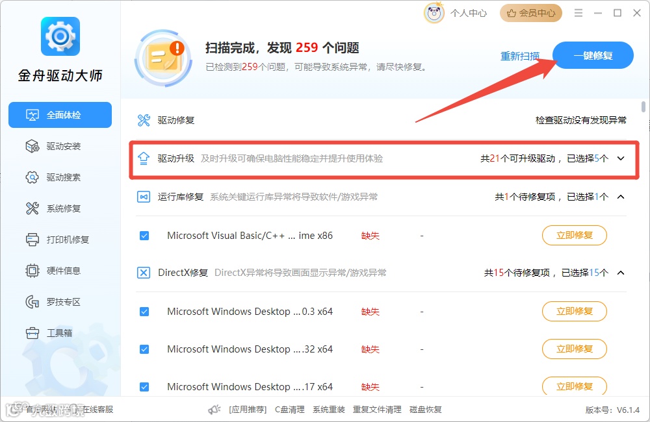Click 立即修复 for Windows Desktop ....17 x64
The height and width of the screenshot is (422, 650).
pyautogui.click(x=574, y=386)
